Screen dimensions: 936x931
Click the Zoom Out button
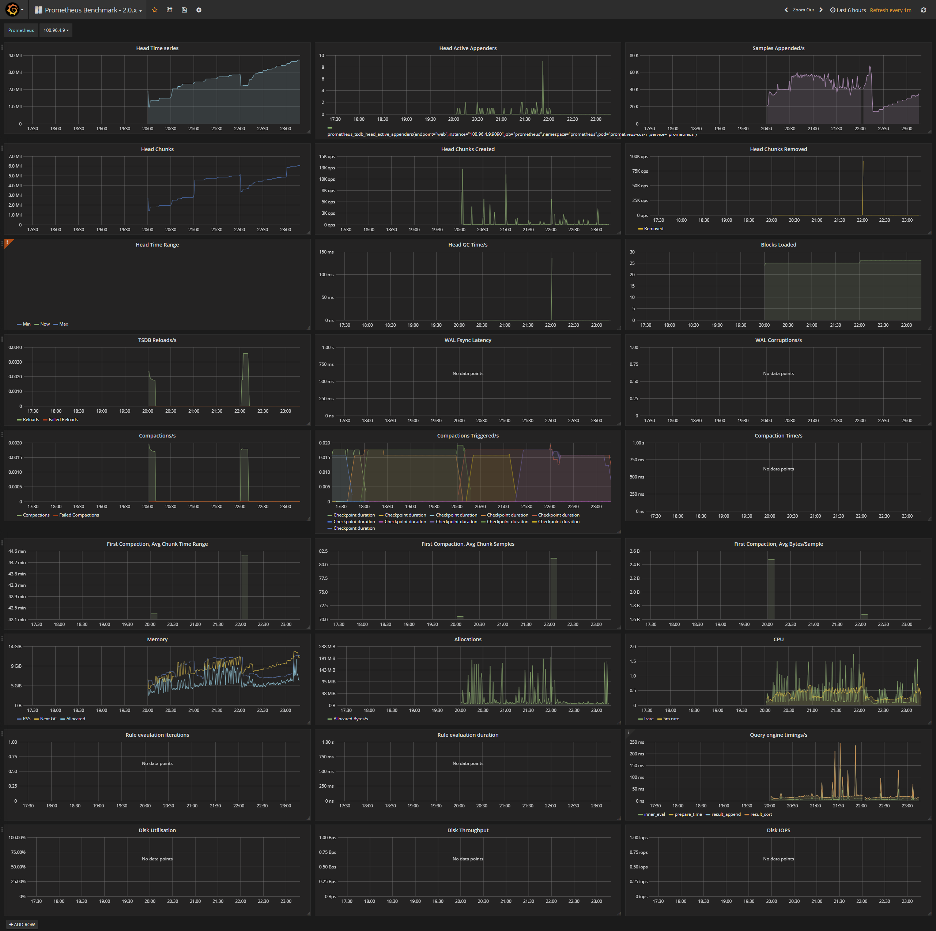point(803,10)
